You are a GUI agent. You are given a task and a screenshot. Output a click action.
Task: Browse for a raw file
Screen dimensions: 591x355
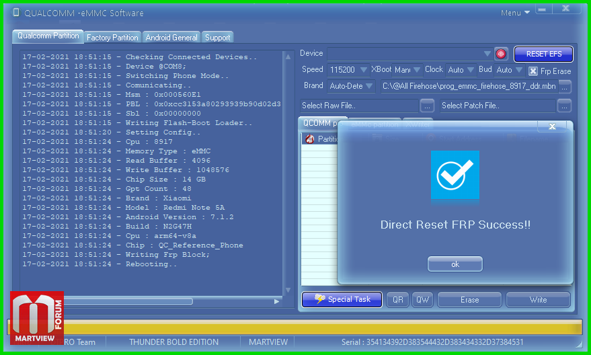click(x=427, y=106)
